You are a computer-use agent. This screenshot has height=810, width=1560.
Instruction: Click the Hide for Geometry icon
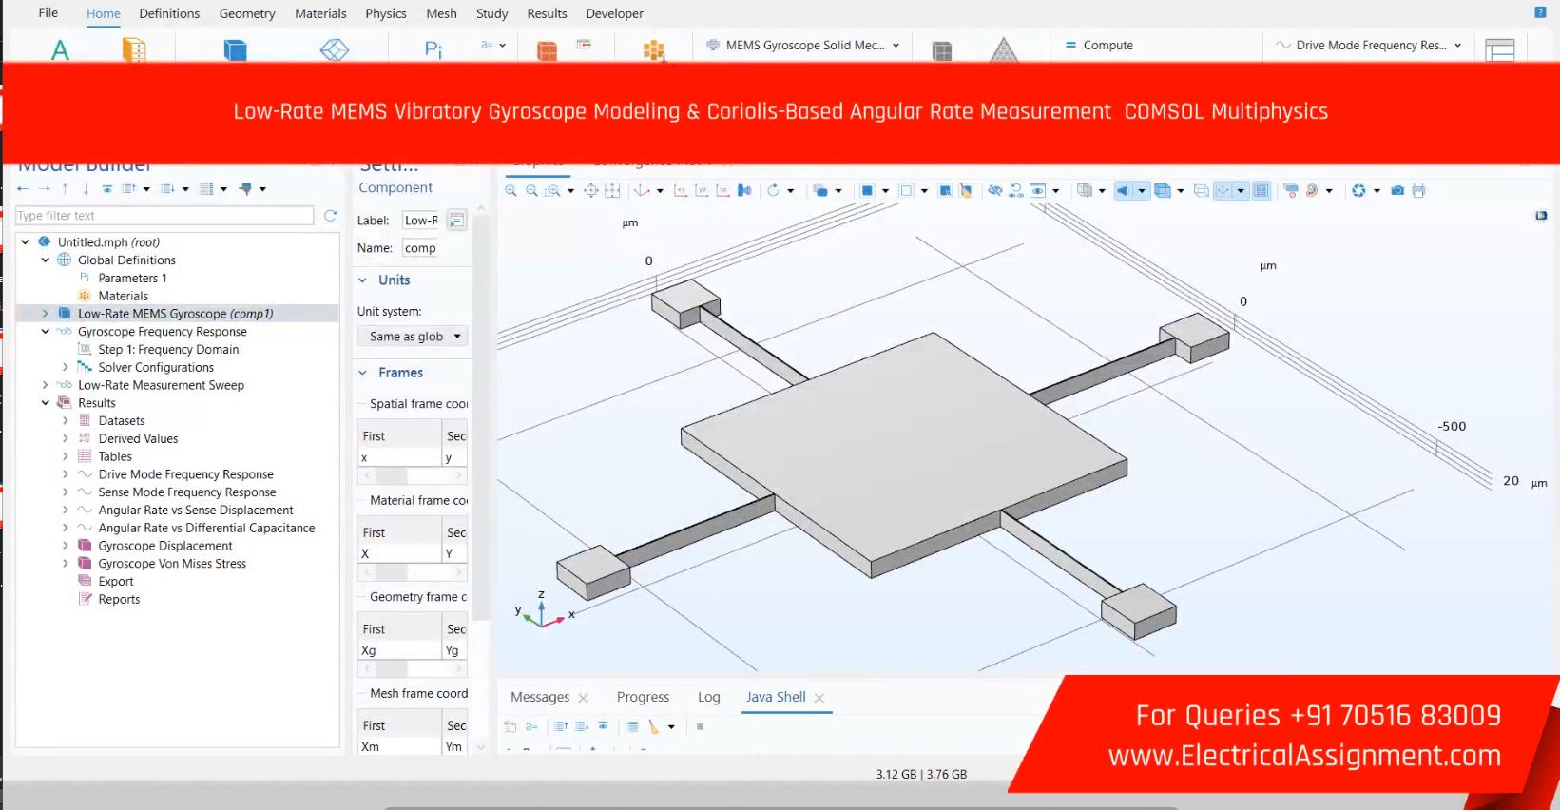pyautogui.click(x=995, y=190)
